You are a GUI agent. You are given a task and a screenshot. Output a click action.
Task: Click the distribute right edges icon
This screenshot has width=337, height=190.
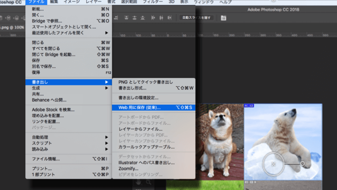pos(169,18)
